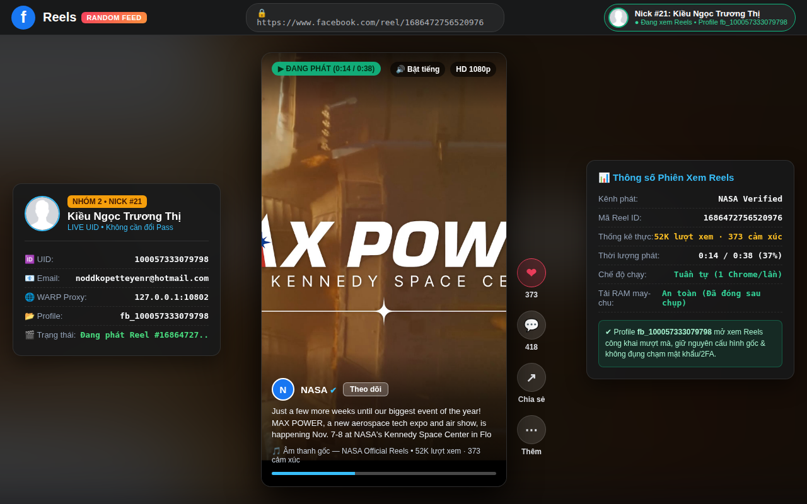The image size is (807, 504).
Task: Click the NHÓM 2 • NICK #21 badge
Action: point(107,202)
